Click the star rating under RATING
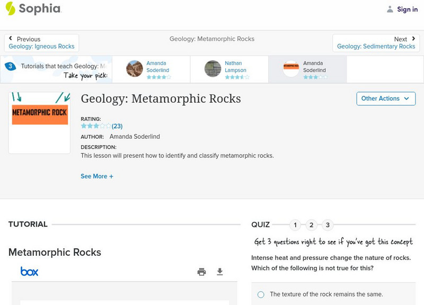This screenshot has width=424, height=305. click(x=96, y=126)
